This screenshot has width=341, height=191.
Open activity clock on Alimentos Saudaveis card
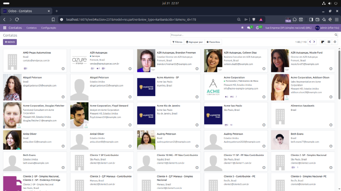pyautogui.click(x=331, y=125)
